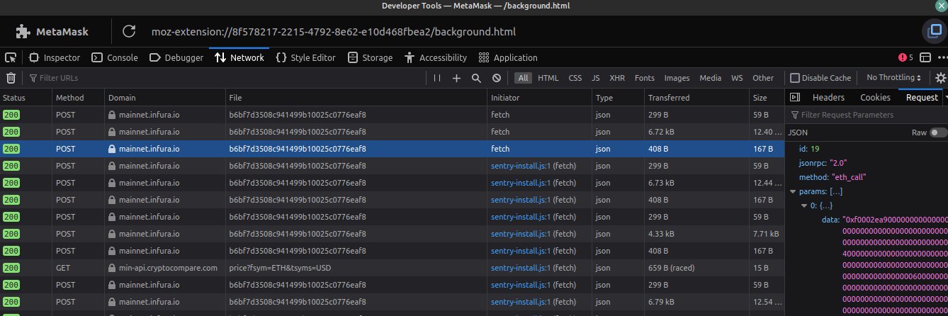The width and height of the screenshot is (948, 316).
Task: Filter requests by Other
Action: [763, 78]
